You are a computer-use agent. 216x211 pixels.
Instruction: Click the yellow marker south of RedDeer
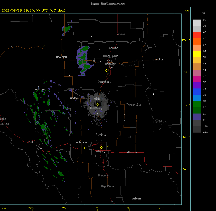click(x=106, y=70)
